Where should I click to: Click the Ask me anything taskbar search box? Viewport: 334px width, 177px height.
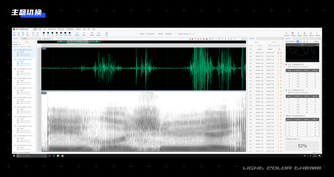coord(31,156)
